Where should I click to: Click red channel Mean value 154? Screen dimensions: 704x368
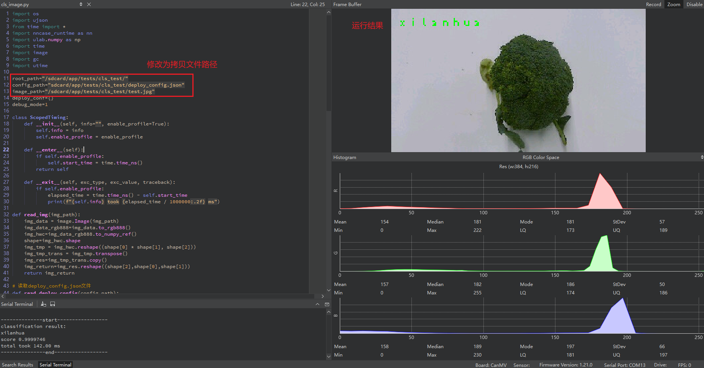(x=384, y=222)
